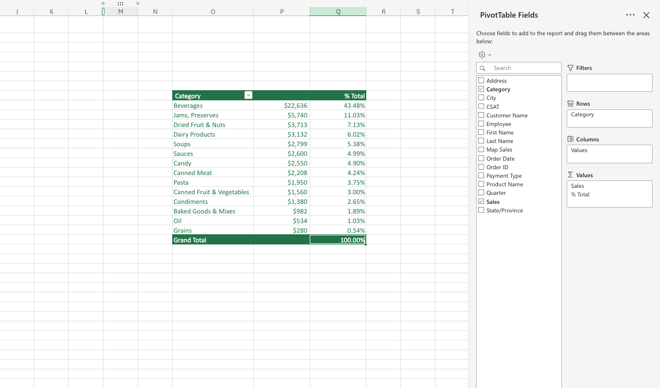The width and height of the screenshot is (660, 388).
Task: Select the $5,740 sales cell
Action: click(x=281, y=115)
